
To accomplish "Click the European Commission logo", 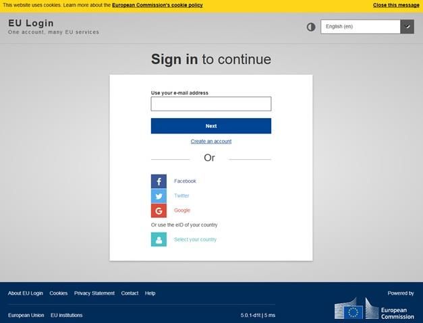I will [x=374, y=309].
